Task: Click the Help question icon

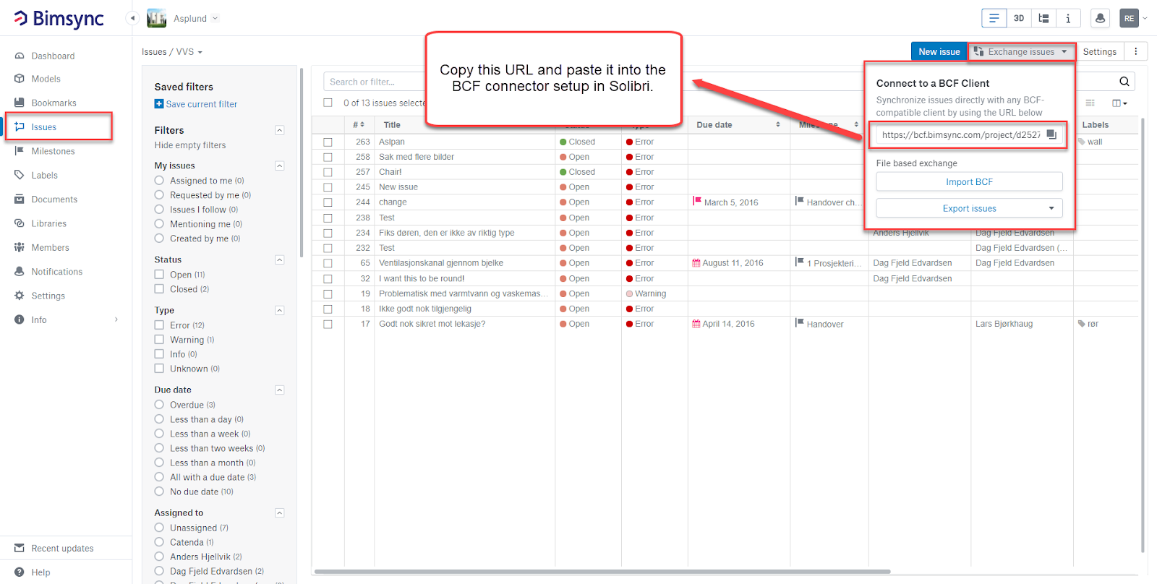Action: 20,572
